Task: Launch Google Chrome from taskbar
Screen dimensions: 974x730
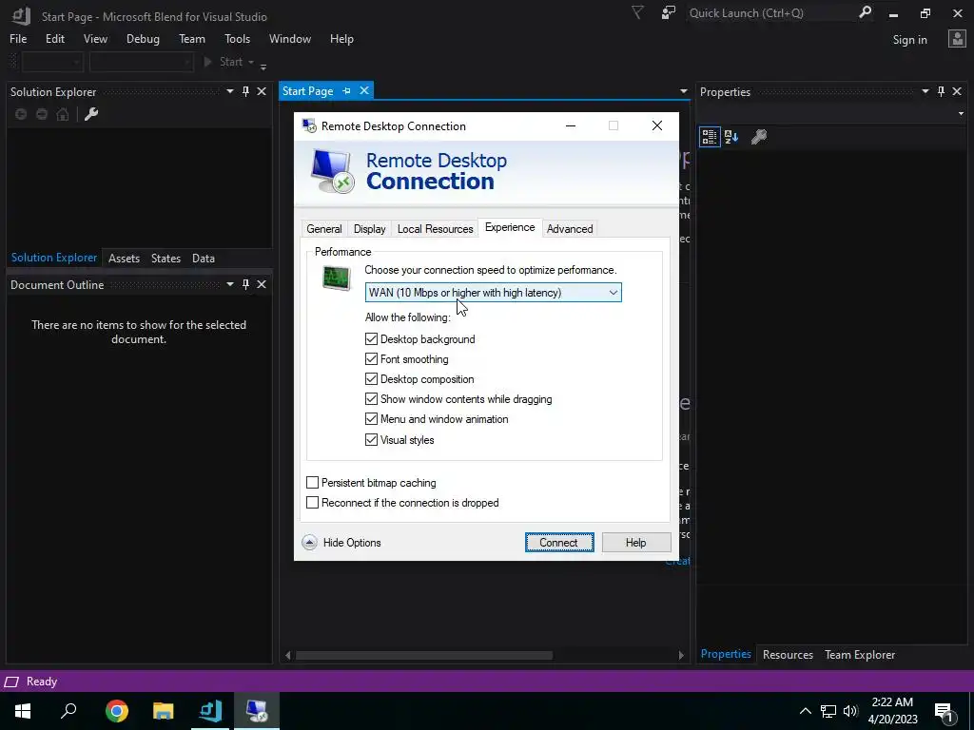Action: (x=117, y=711)
